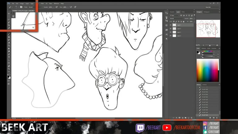
Task: Toggle visibility of the bottom white layer
Action: click(x=170, y=36)
